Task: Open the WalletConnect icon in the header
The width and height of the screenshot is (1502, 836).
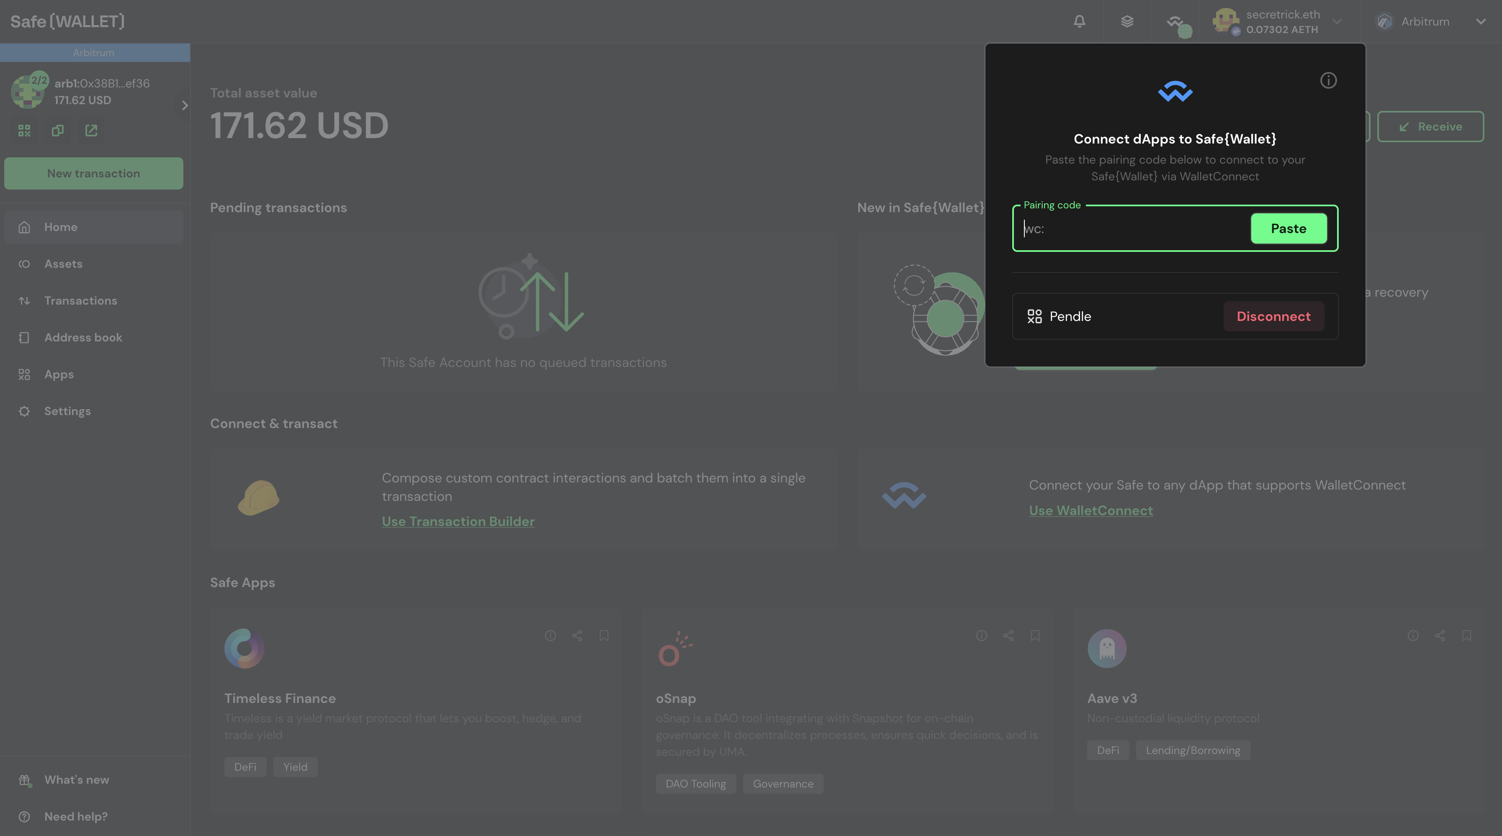Action: (1174, 22)
